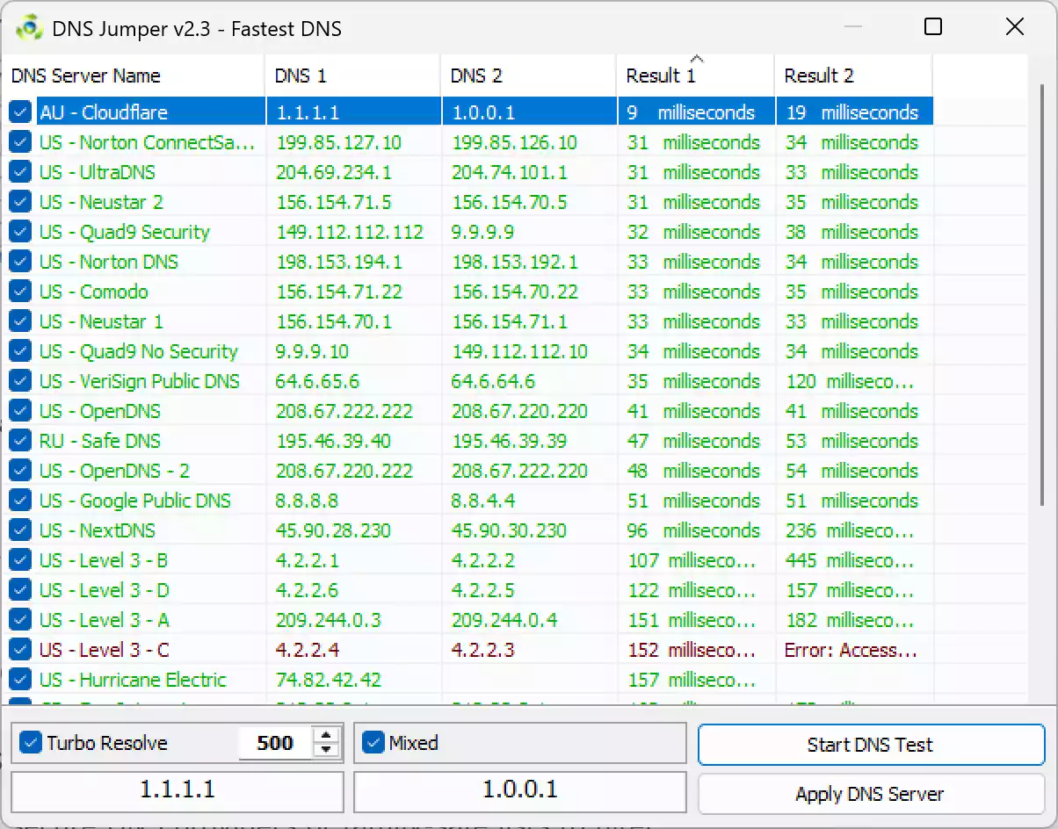1058x829 pixels.
Task: Sort by Result 1 column header
Action: 694,76
